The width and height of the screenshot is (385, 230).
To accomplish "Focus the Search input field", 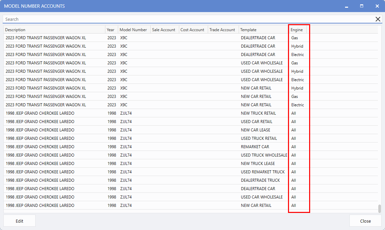I will (x=189, y=19).
